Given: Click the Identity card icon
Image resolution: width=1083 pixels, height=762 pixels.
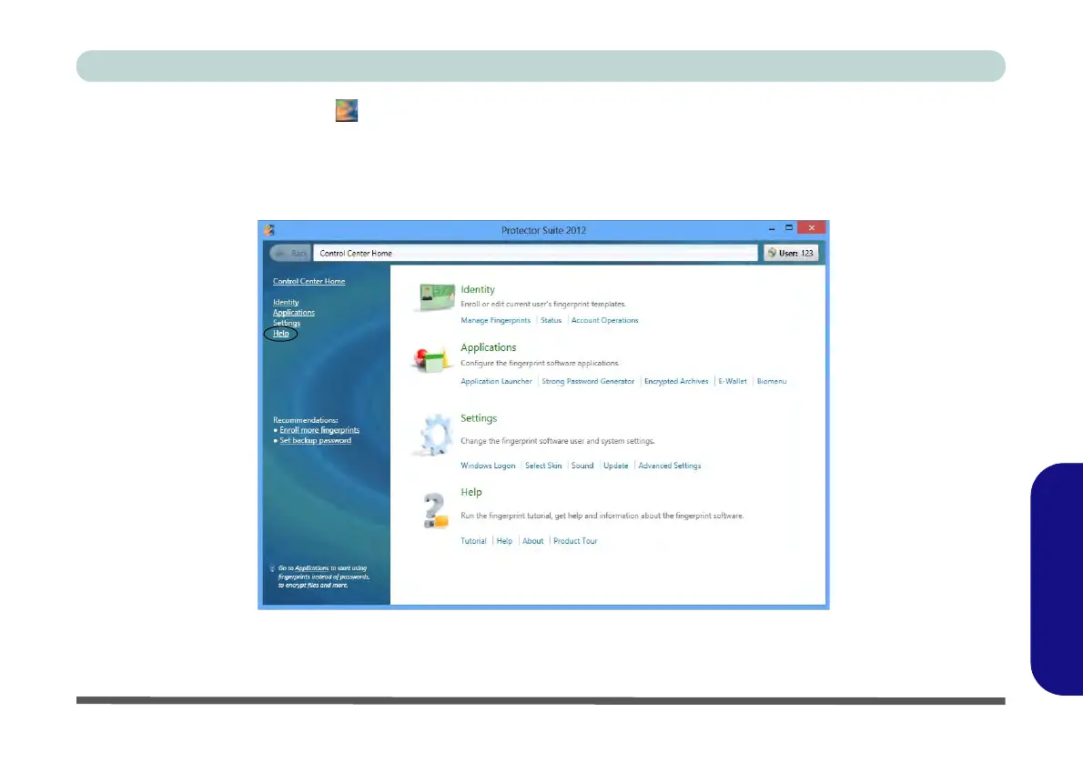Looking at the screenshot, I should click(436, 297).
